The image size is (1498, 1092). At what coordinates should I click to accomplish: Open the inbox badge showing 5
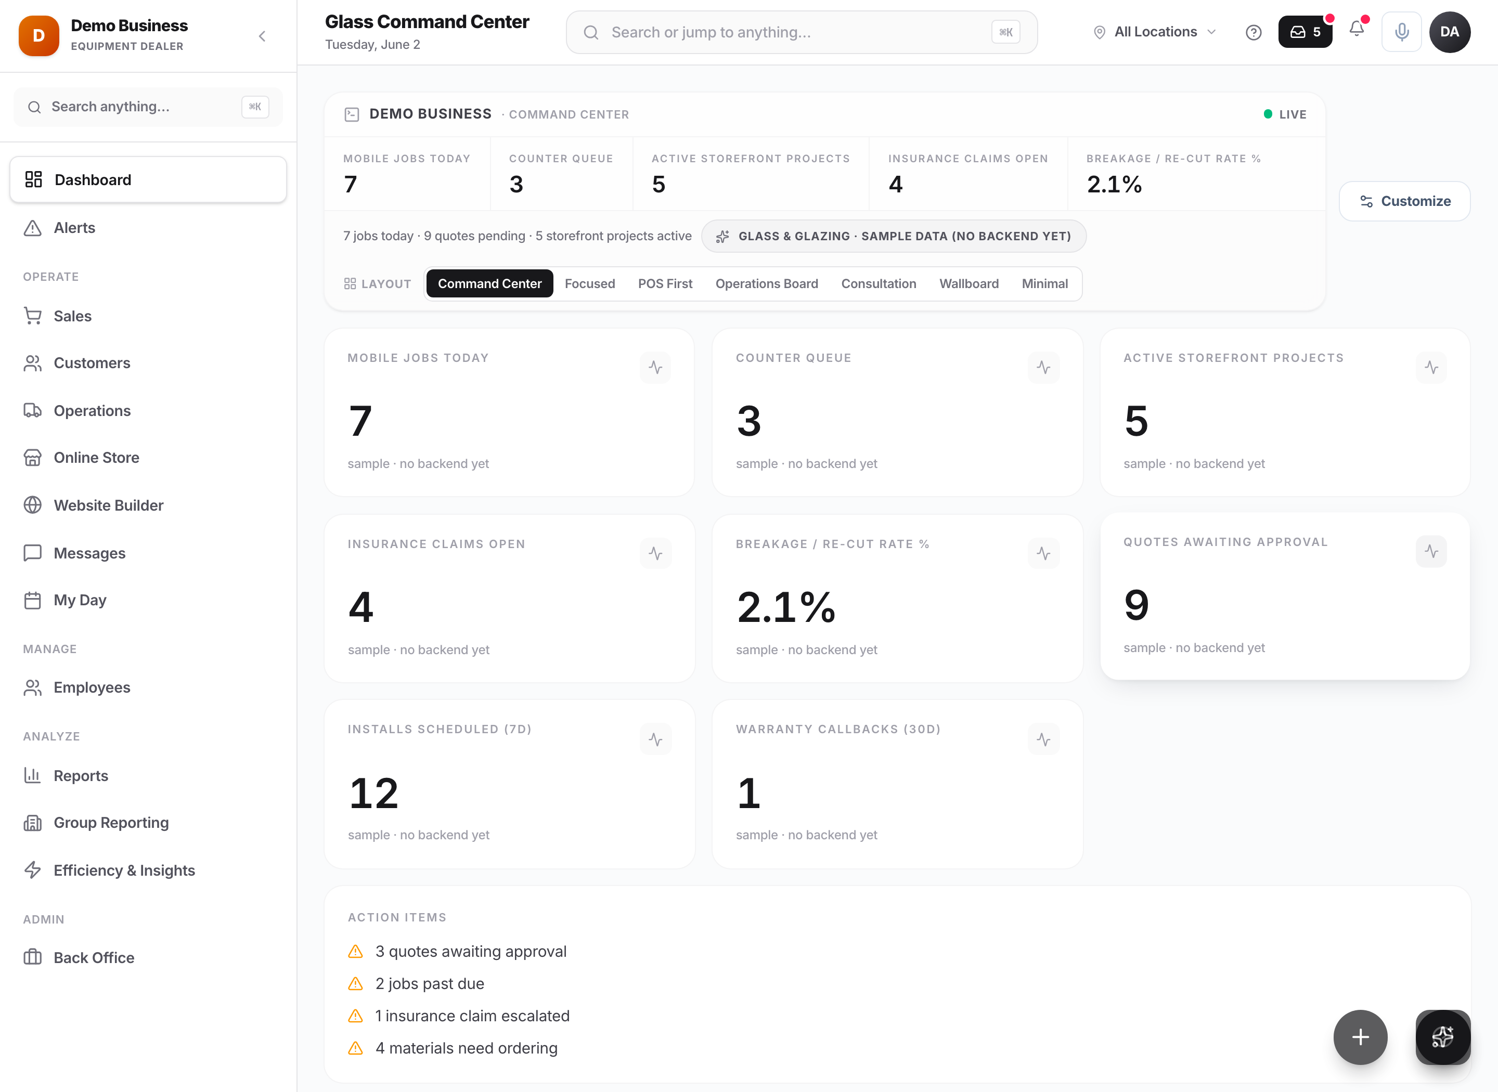[1305, 32]
